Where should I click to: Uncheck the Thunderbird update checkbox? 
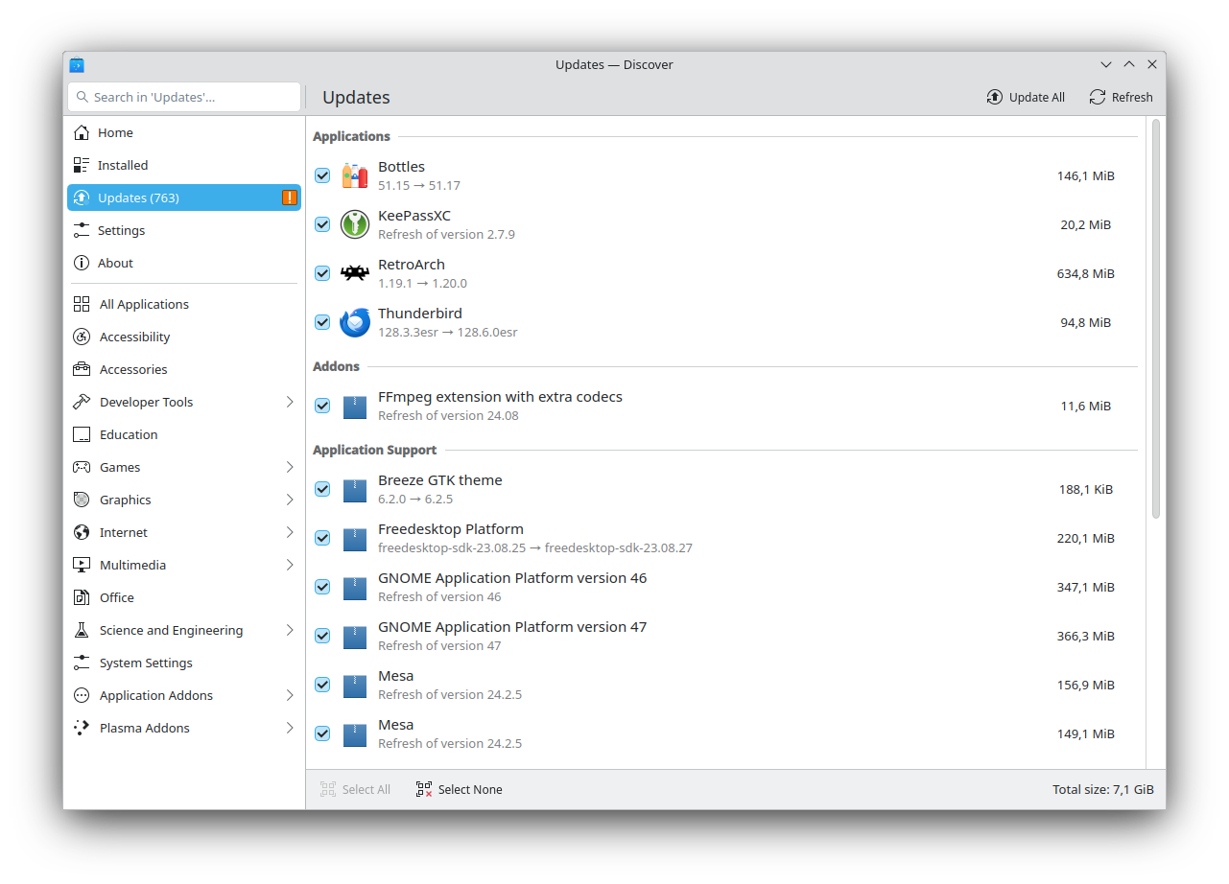[x=322, y=322]
